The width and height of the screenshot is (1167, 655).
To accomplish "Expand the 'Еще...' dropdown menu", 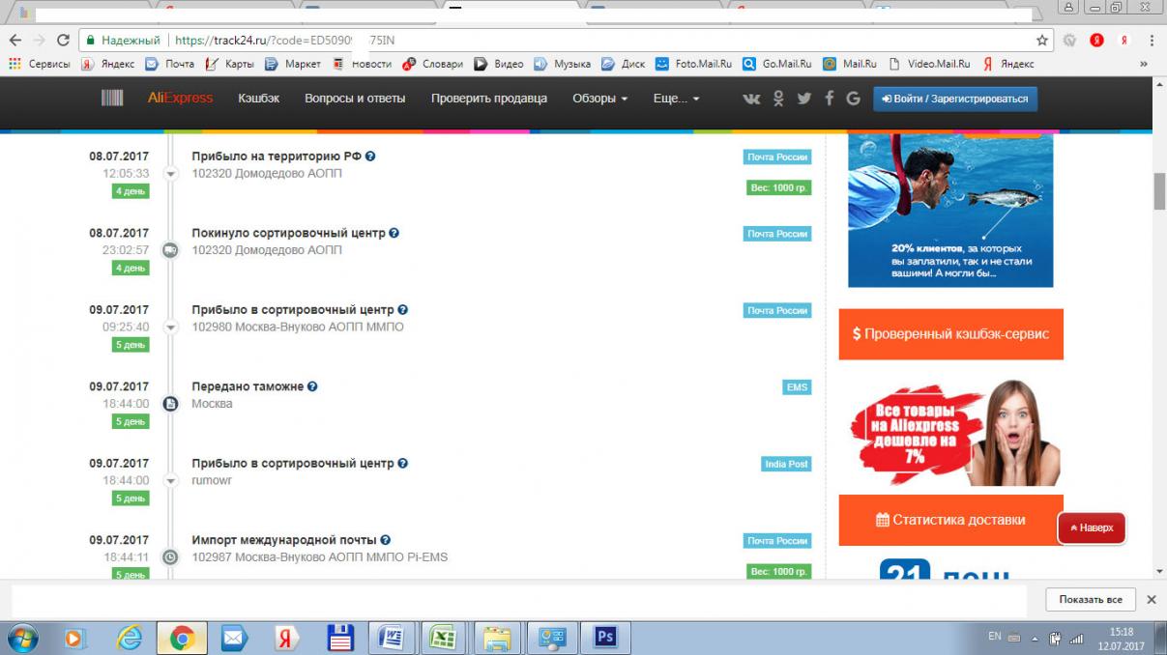I will 676,99.
